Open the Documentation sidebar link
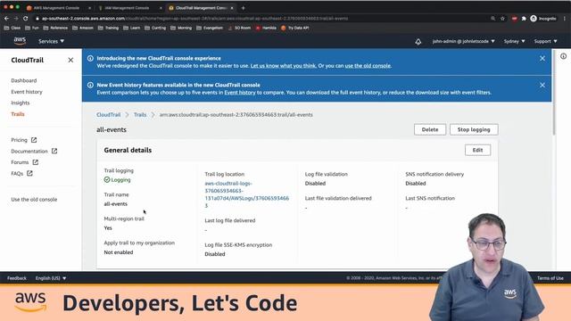Screen dimensions: 571x321 29,151
